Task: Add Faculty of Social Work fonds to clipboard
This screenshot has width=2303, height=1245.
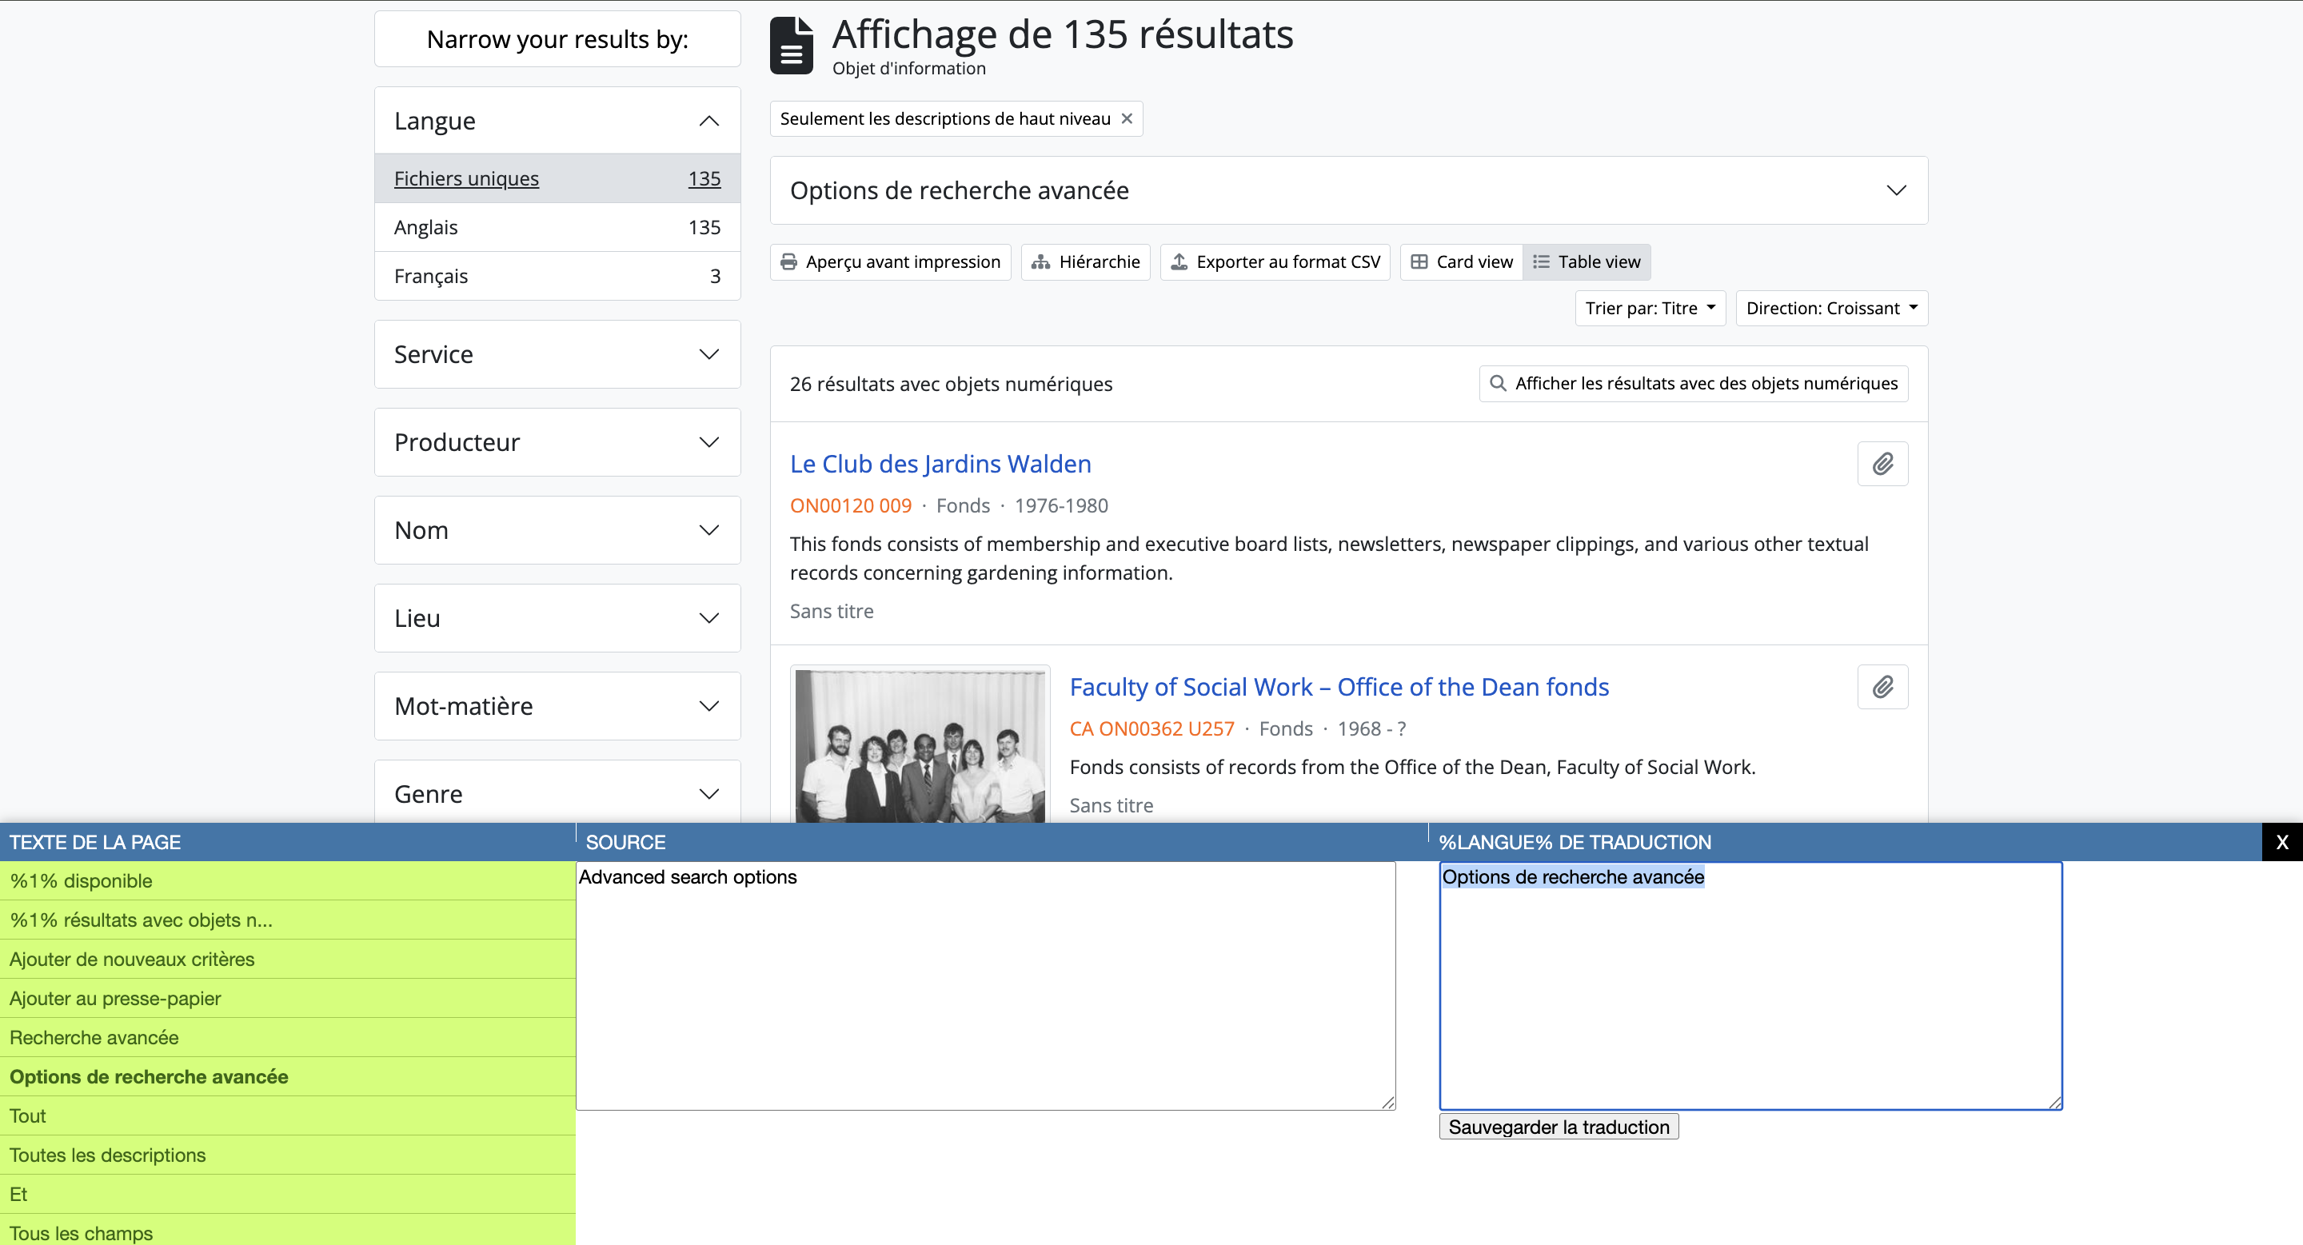Action: coord(1882,686)
